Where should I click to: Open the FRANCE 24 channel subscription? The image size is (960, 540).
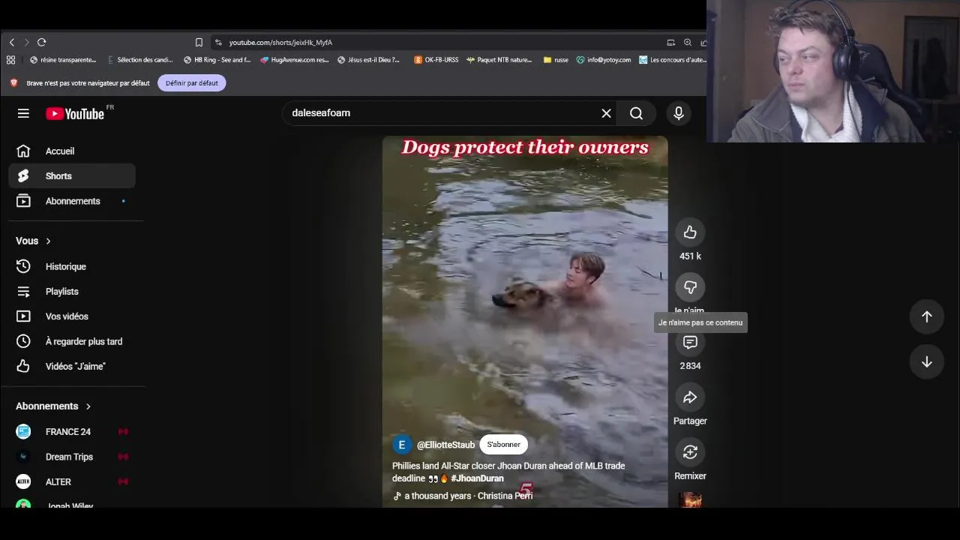coord(72,432)
